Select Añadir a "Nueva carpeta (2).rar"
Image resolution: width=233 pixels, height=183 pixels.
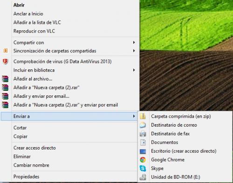coord(47,88)
